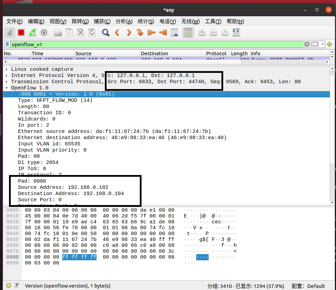This screenshot has height=290, width=336.
Task: Sort packets by Protocol column header
Action: tap(218, 54)
